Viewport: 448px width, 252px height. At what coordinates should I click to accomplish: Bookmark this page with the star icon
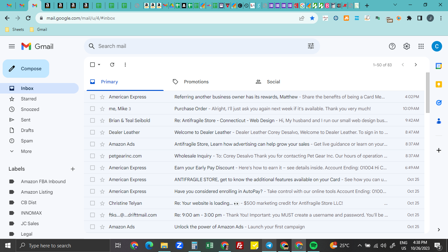(312, 18)
